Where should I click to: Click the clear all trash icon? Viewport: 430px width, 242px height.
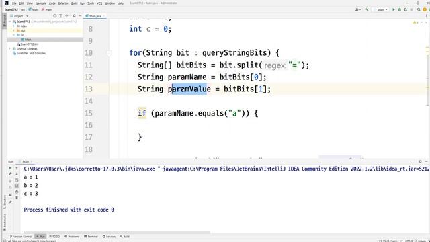(x=17, y=198)
